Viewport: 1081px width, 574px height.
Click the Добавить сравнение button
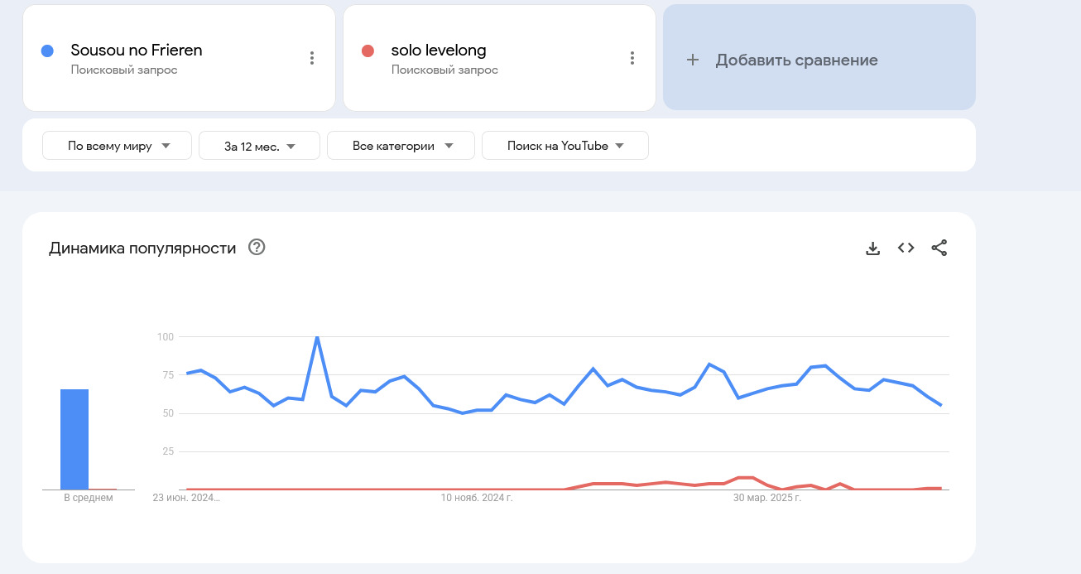click(796, 60)
